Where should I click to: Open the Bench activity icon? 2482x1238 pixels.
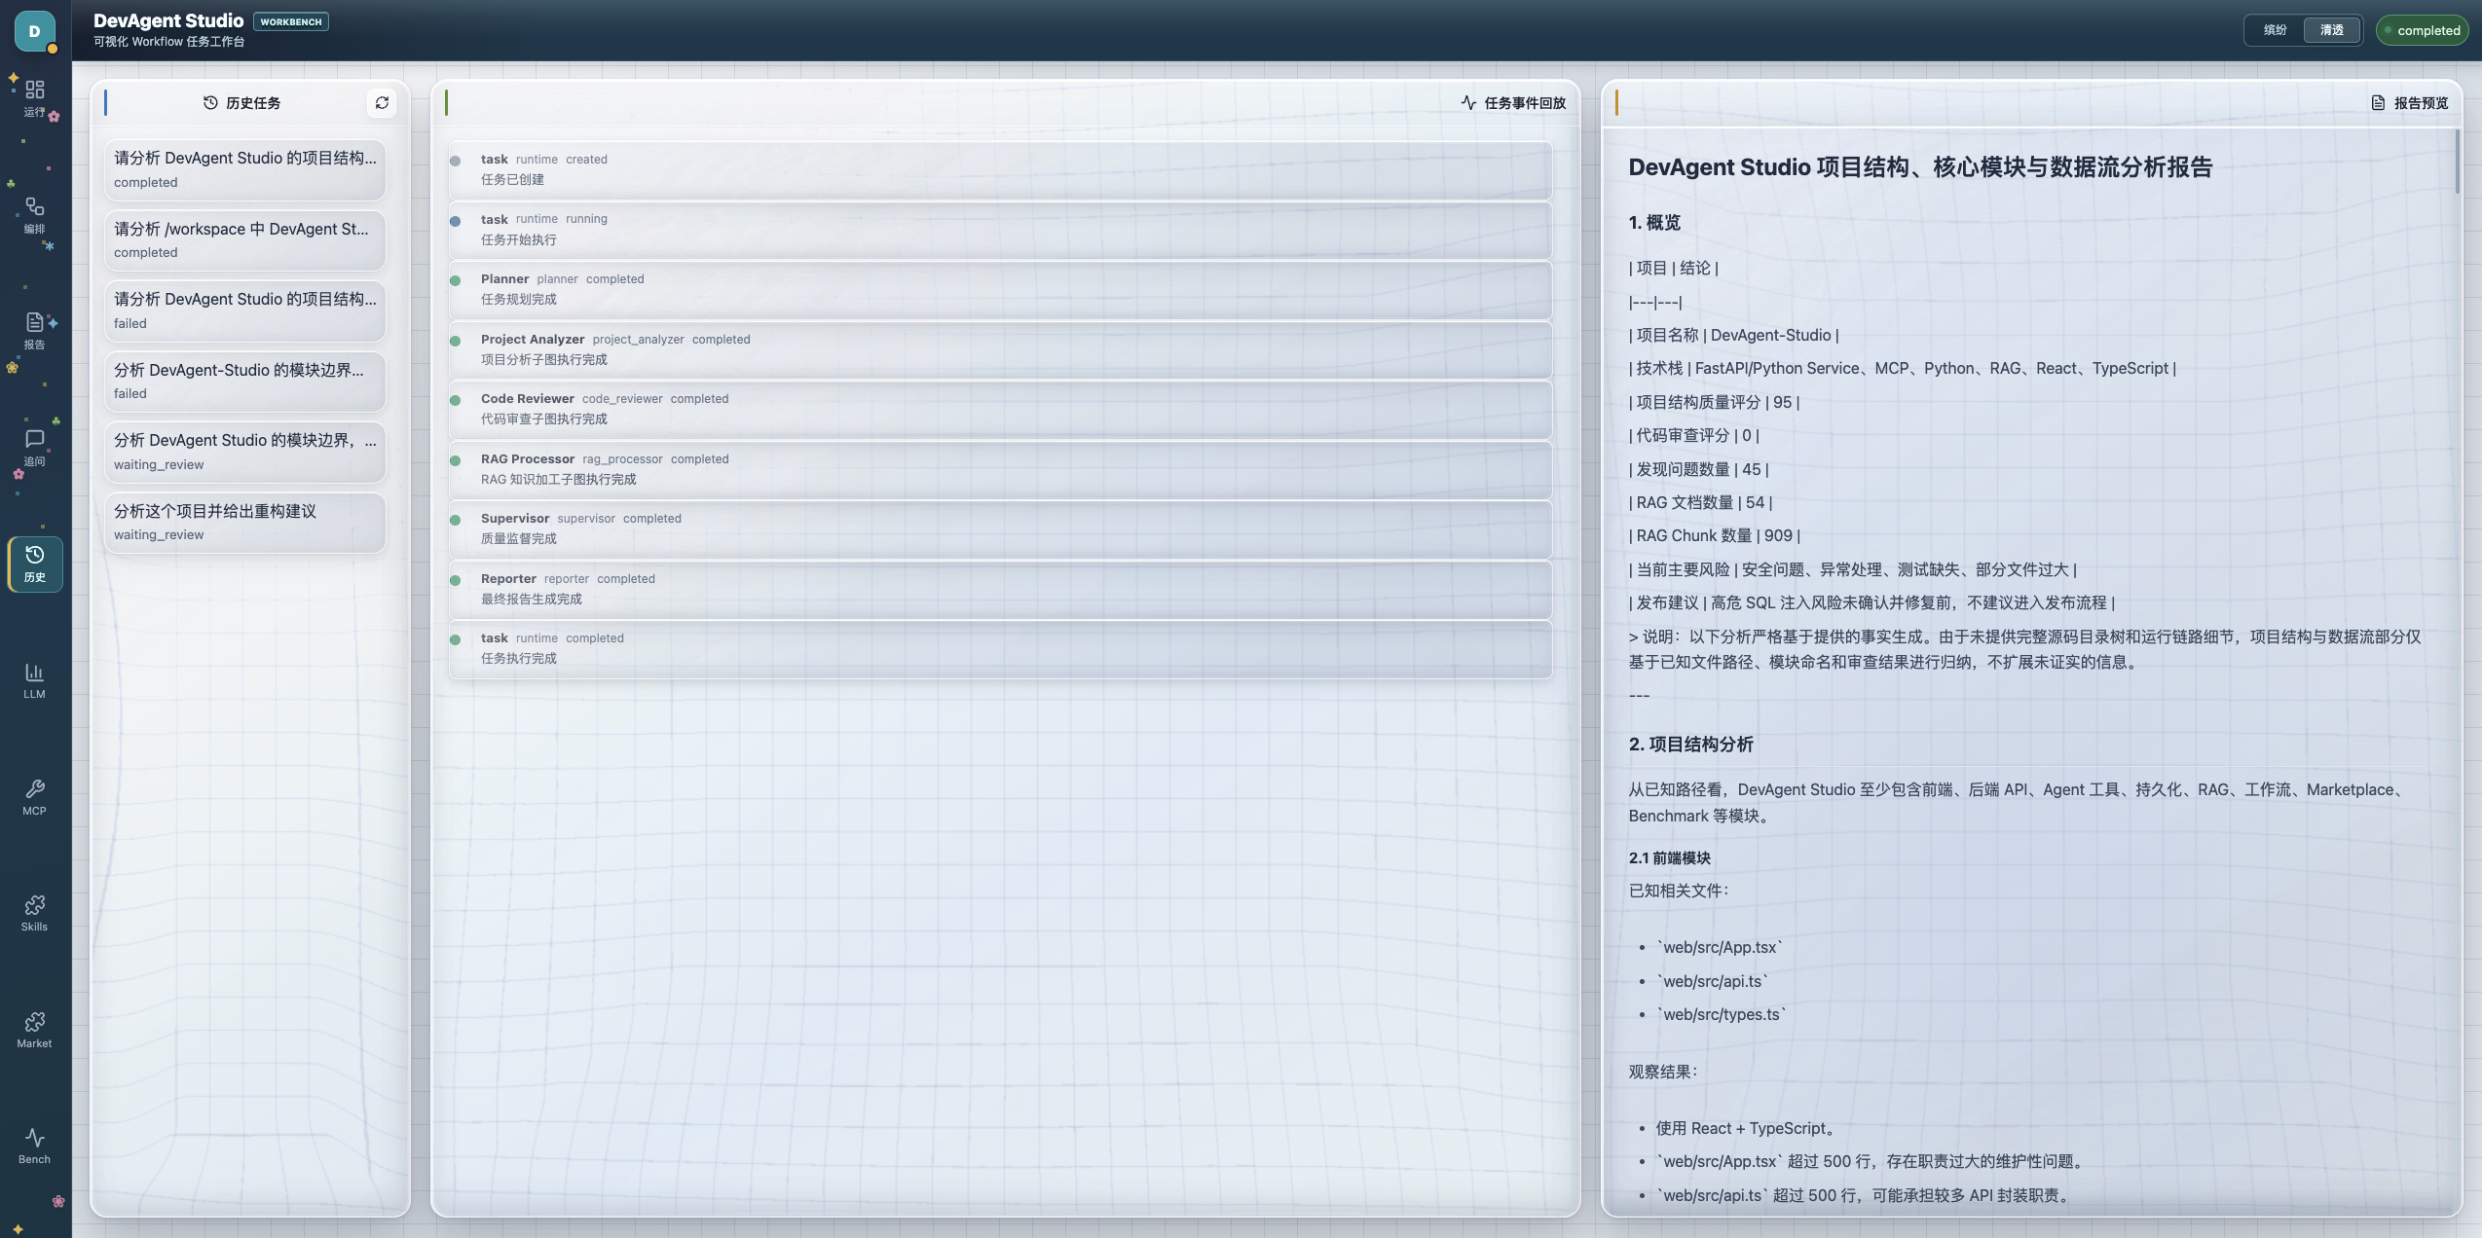point(35,1146)
